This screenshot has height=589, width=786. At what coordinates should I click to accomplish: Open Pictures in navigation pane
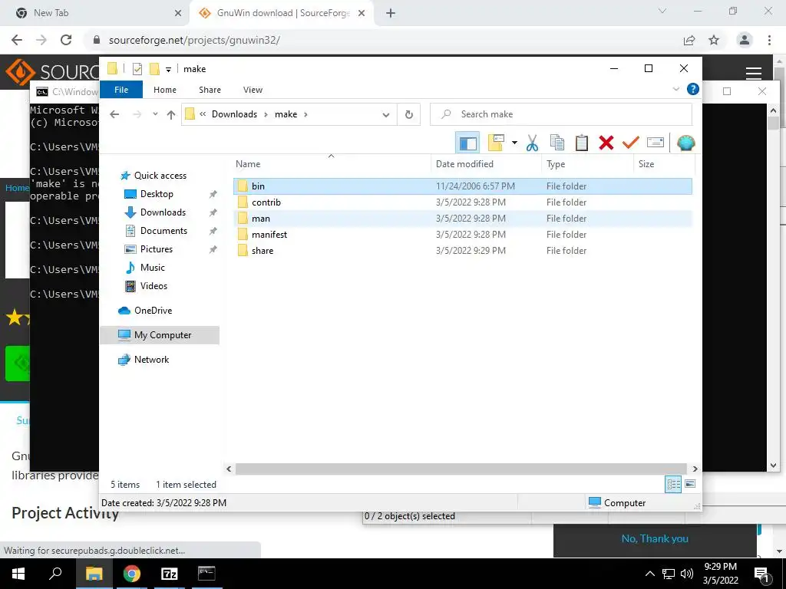pyautogui.click(x=156, y=249)
